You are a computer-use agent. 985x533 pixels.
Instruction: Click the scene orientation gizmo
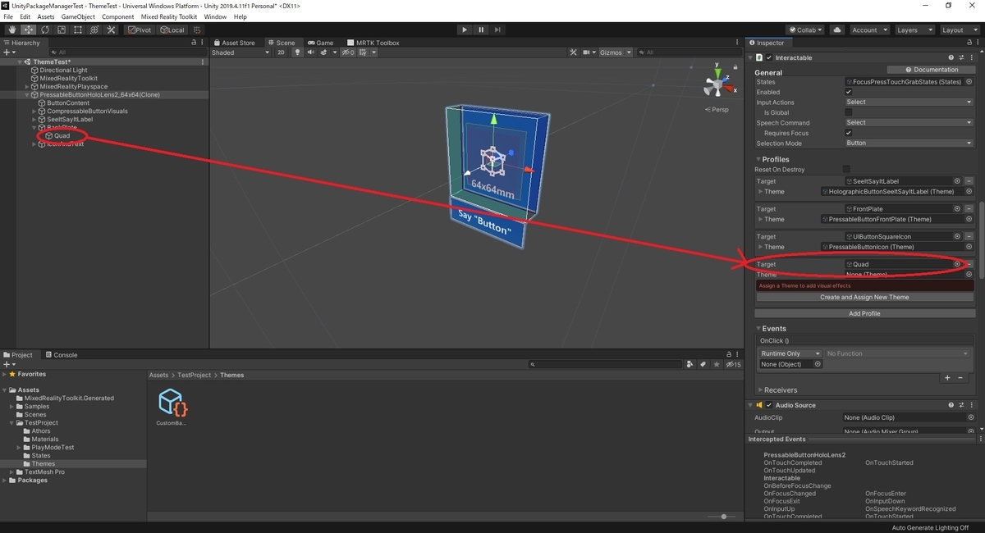(x=716, y=84)
